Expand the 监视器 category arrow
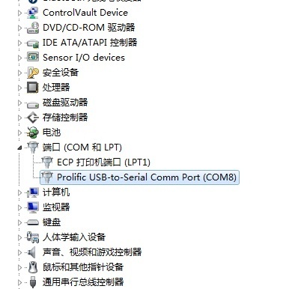Viewport: 283px width, 289px height. [x=19, y=207]
